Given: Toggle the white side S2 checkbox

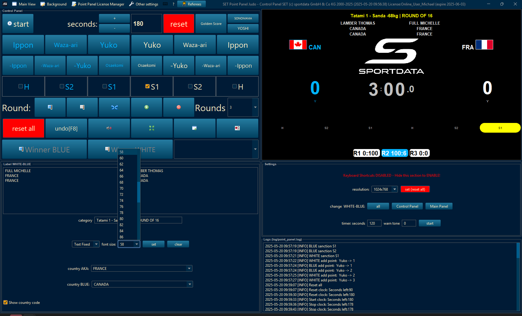Looking at the screenshot, I should [190, 87].
